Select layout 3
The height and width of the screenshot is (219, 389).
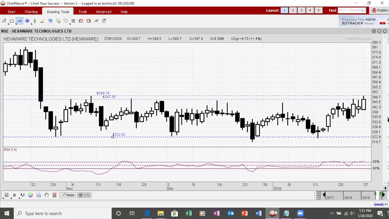click(301, 10)
